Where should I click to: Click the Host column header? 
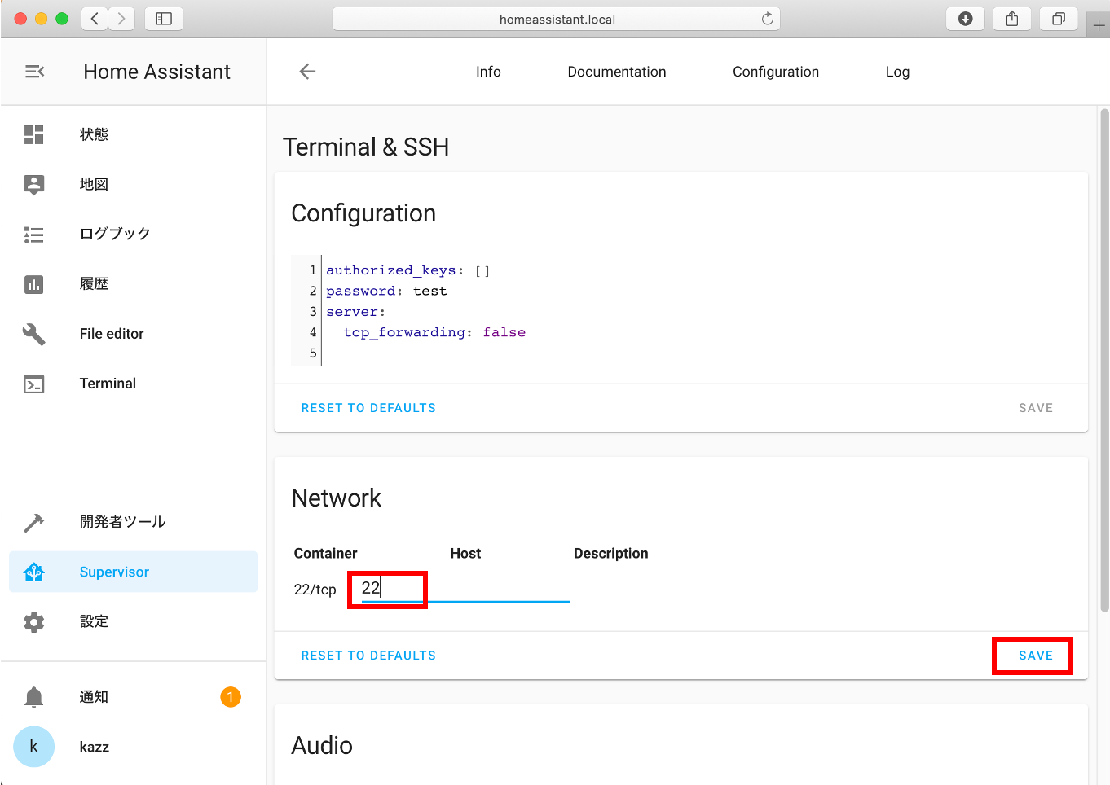[x=465, y=554]
